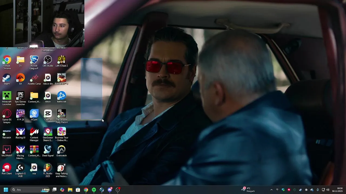346x194 pixels.
Task: Open the OBS Studio desktop shortcut
Action: 48,61
